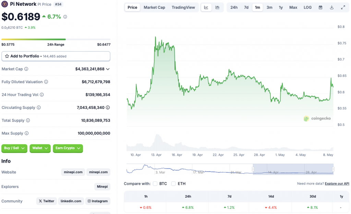Click the $6,712,679,798 valuation value

click(96, 82)
